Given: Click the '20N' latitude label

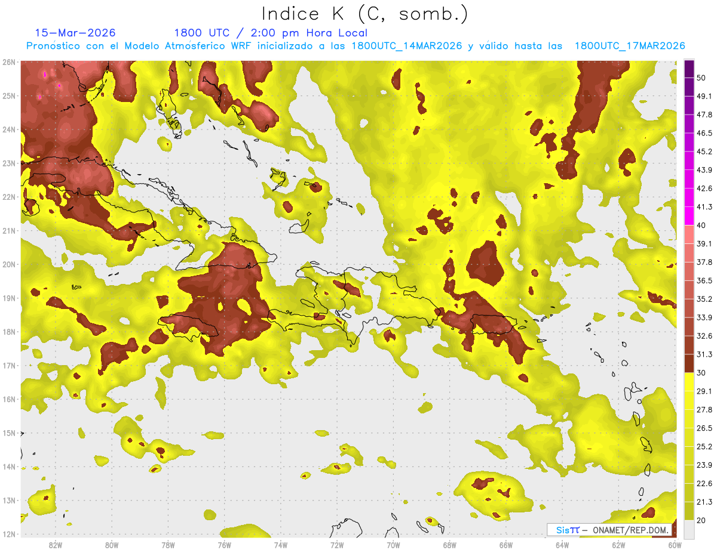Looking at the screenshot, I should coord(9,264).
